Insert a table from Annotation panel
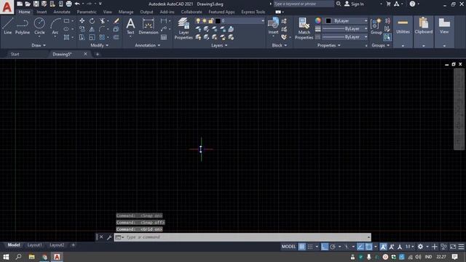466x262 pixels. [x=164, y=37]
